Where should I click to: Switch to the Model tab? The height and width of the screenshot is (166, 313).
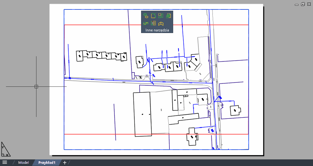24,163
